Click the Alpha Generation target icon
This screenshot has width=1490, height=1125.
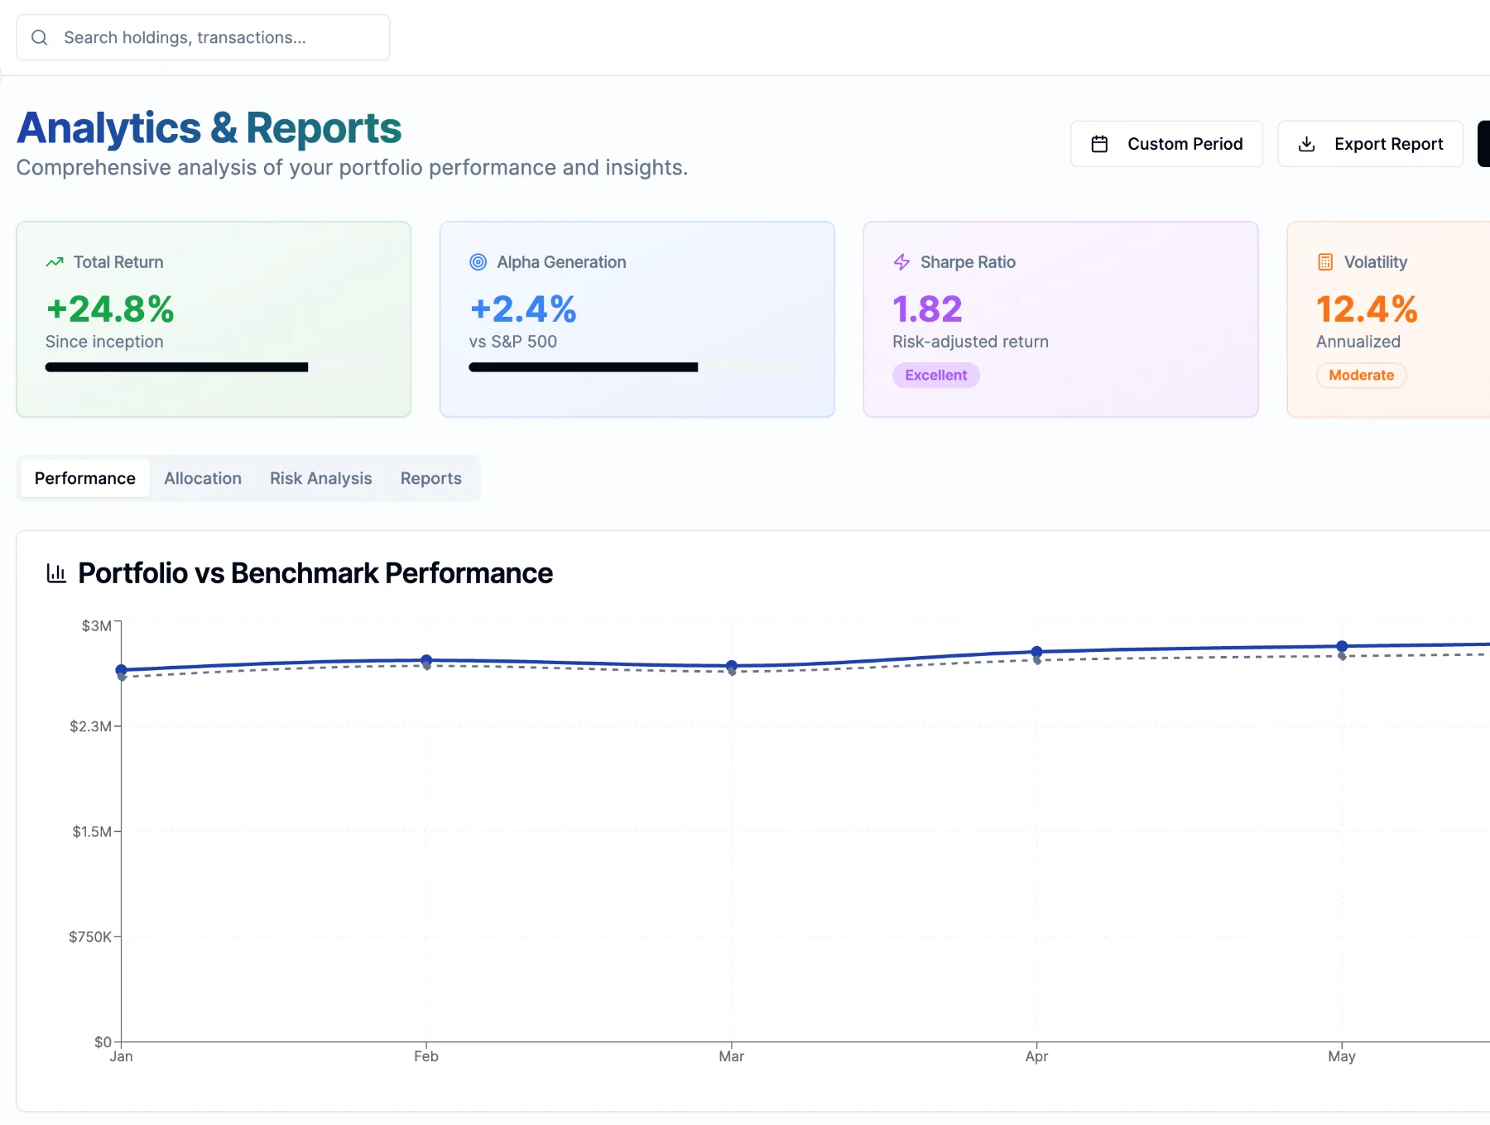click(478, 262)
